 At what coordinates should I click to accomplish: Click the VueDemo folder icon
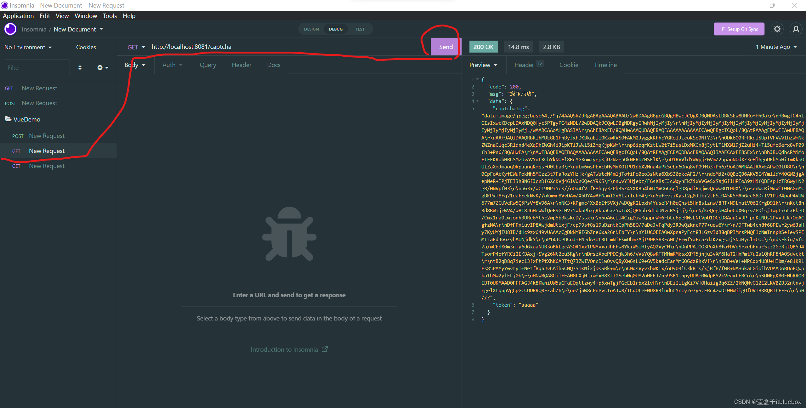point(8,119)
